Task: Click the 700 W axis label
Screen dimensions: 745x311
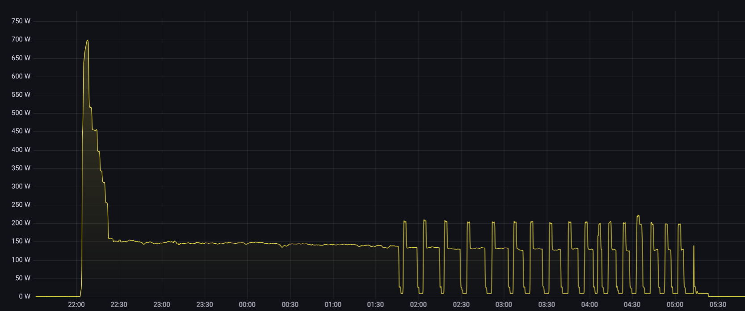Action: pos(21,39)
